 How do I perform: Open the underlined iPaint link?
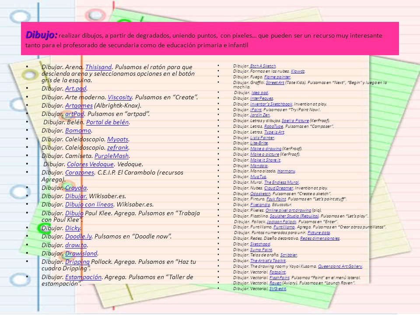click(256, 109)
